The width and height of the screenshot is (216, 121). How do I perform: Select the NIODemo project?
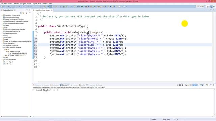tap(8, 37)
